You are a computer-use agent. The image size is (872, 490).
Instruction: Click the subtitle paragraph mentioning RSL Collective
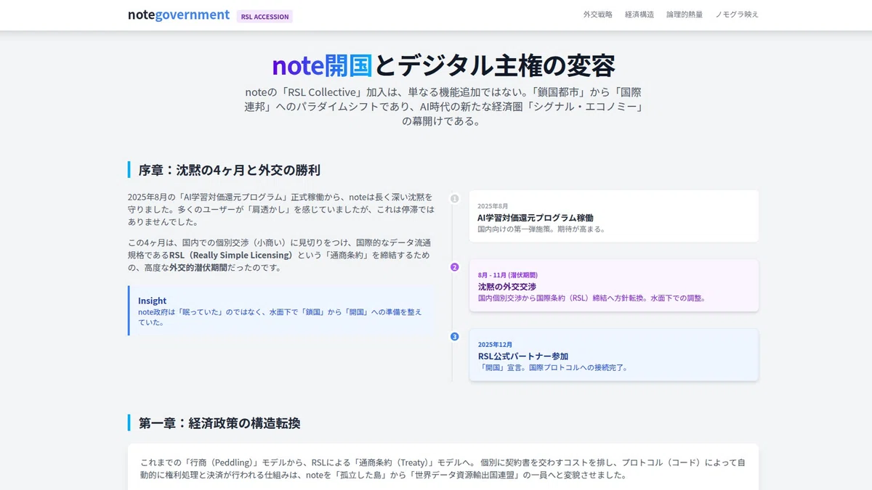pos(443,107)
